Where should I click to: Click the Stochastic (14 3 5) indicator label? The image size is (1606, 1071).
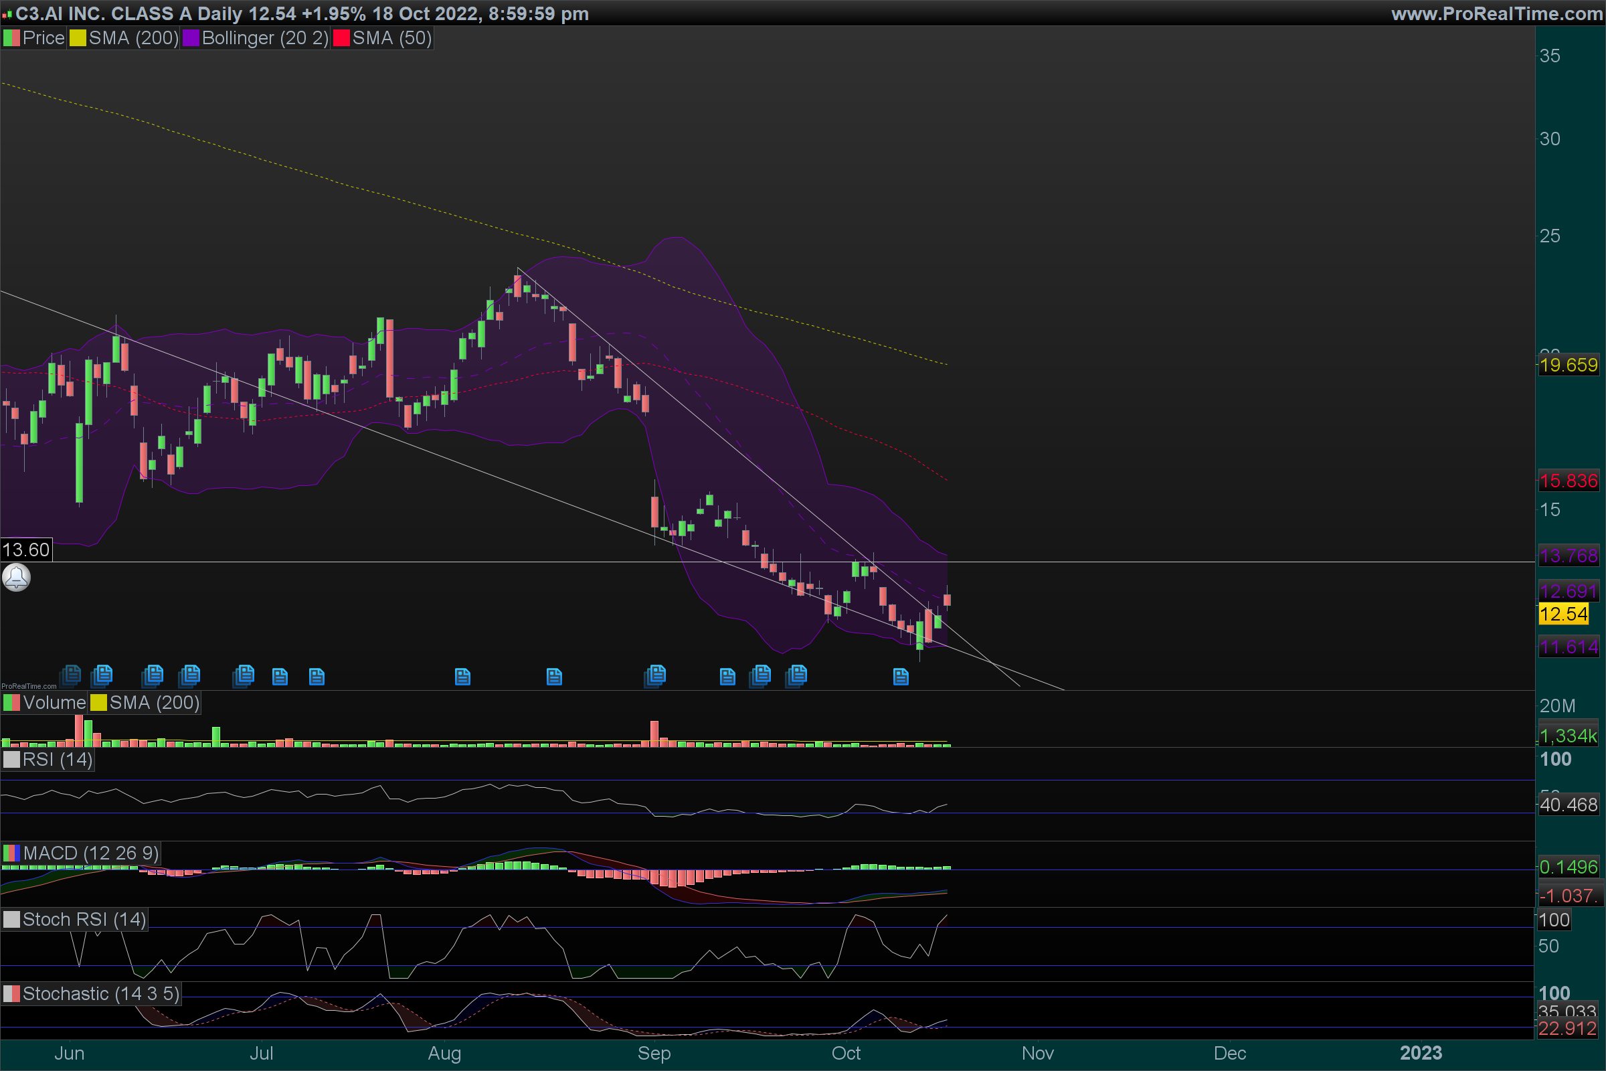100,994
